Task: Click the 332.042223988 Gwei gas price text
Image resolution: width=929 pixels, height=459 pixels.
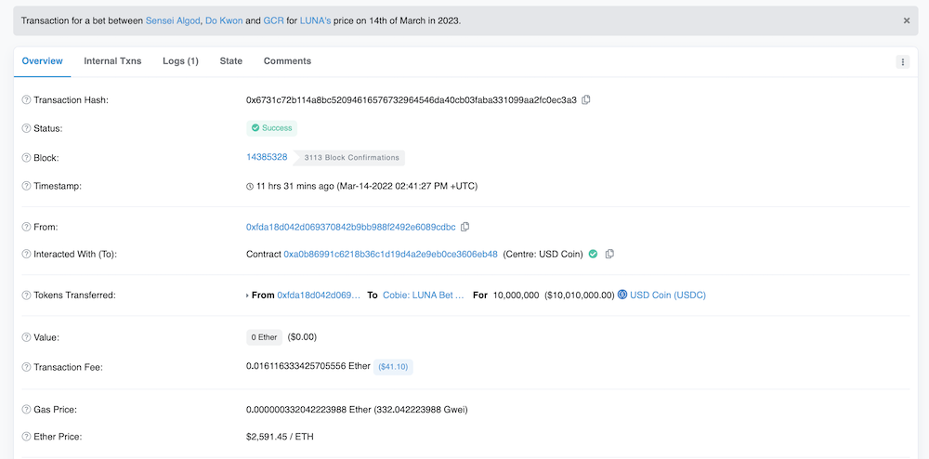Action: coord(421,409)
